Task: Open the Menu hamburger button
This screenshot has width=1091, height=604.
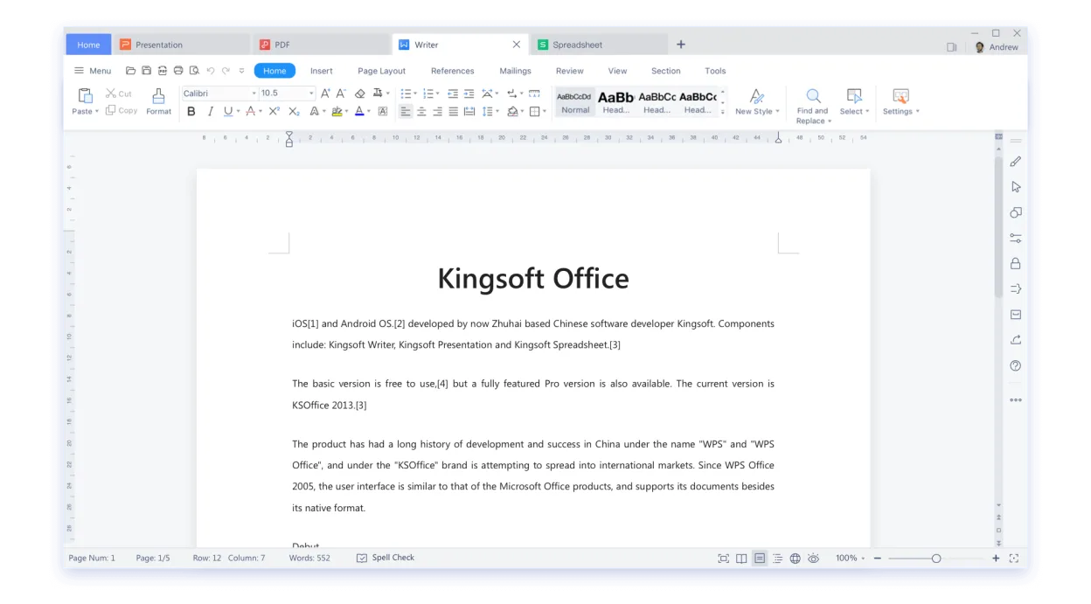Action: (93, 71)
